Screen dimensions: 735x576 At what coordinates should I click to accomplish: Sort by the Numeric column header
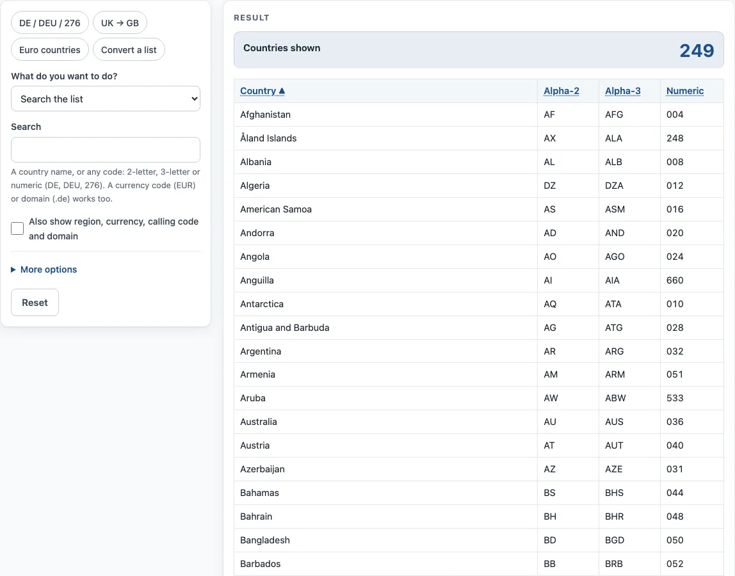(685, 91)
